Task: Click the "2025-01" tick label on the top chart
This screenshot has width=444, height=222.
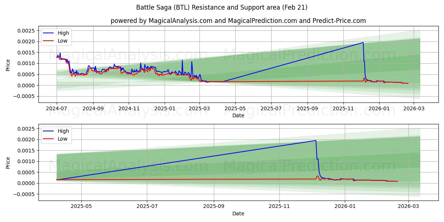Action: (165, 109)
